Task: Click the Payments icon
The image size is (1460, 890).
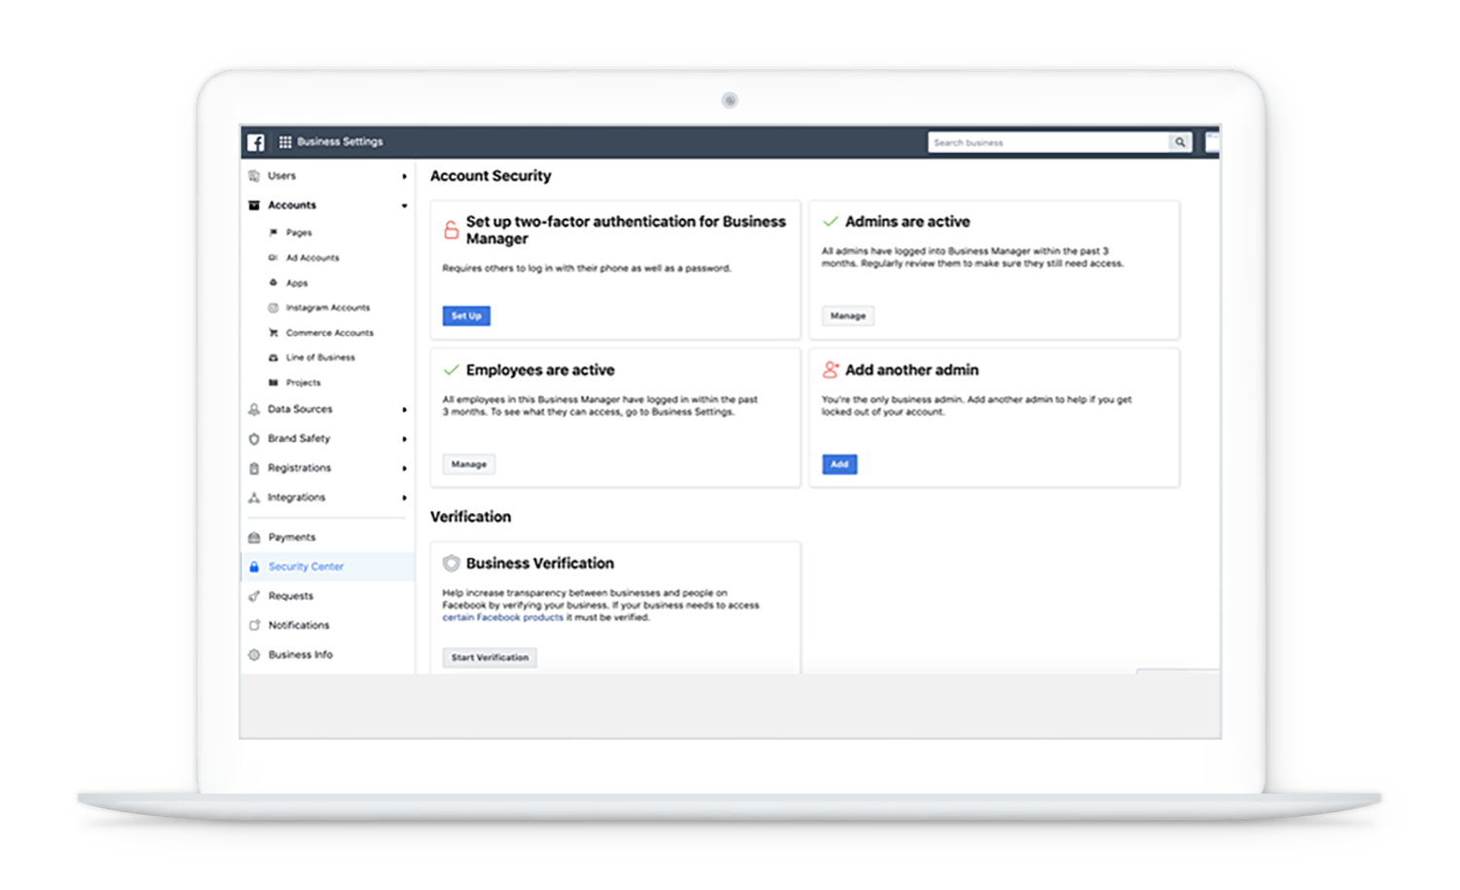Action: click(x=254, y=538)
